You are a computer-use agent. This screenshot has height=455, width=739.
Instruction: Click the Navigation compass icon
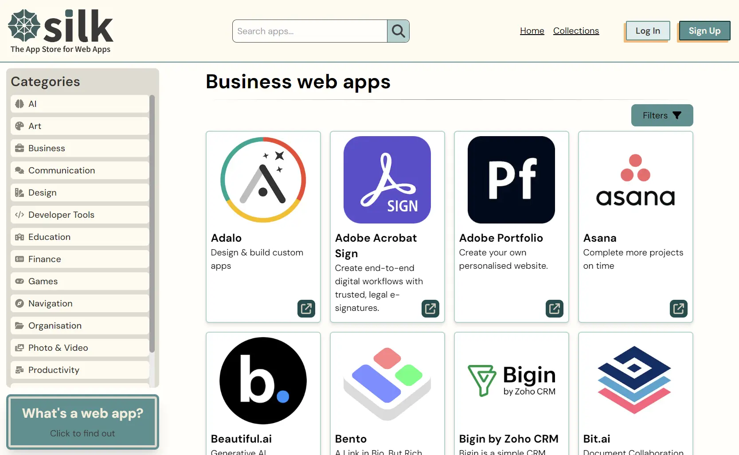click(x=20, y=303)
